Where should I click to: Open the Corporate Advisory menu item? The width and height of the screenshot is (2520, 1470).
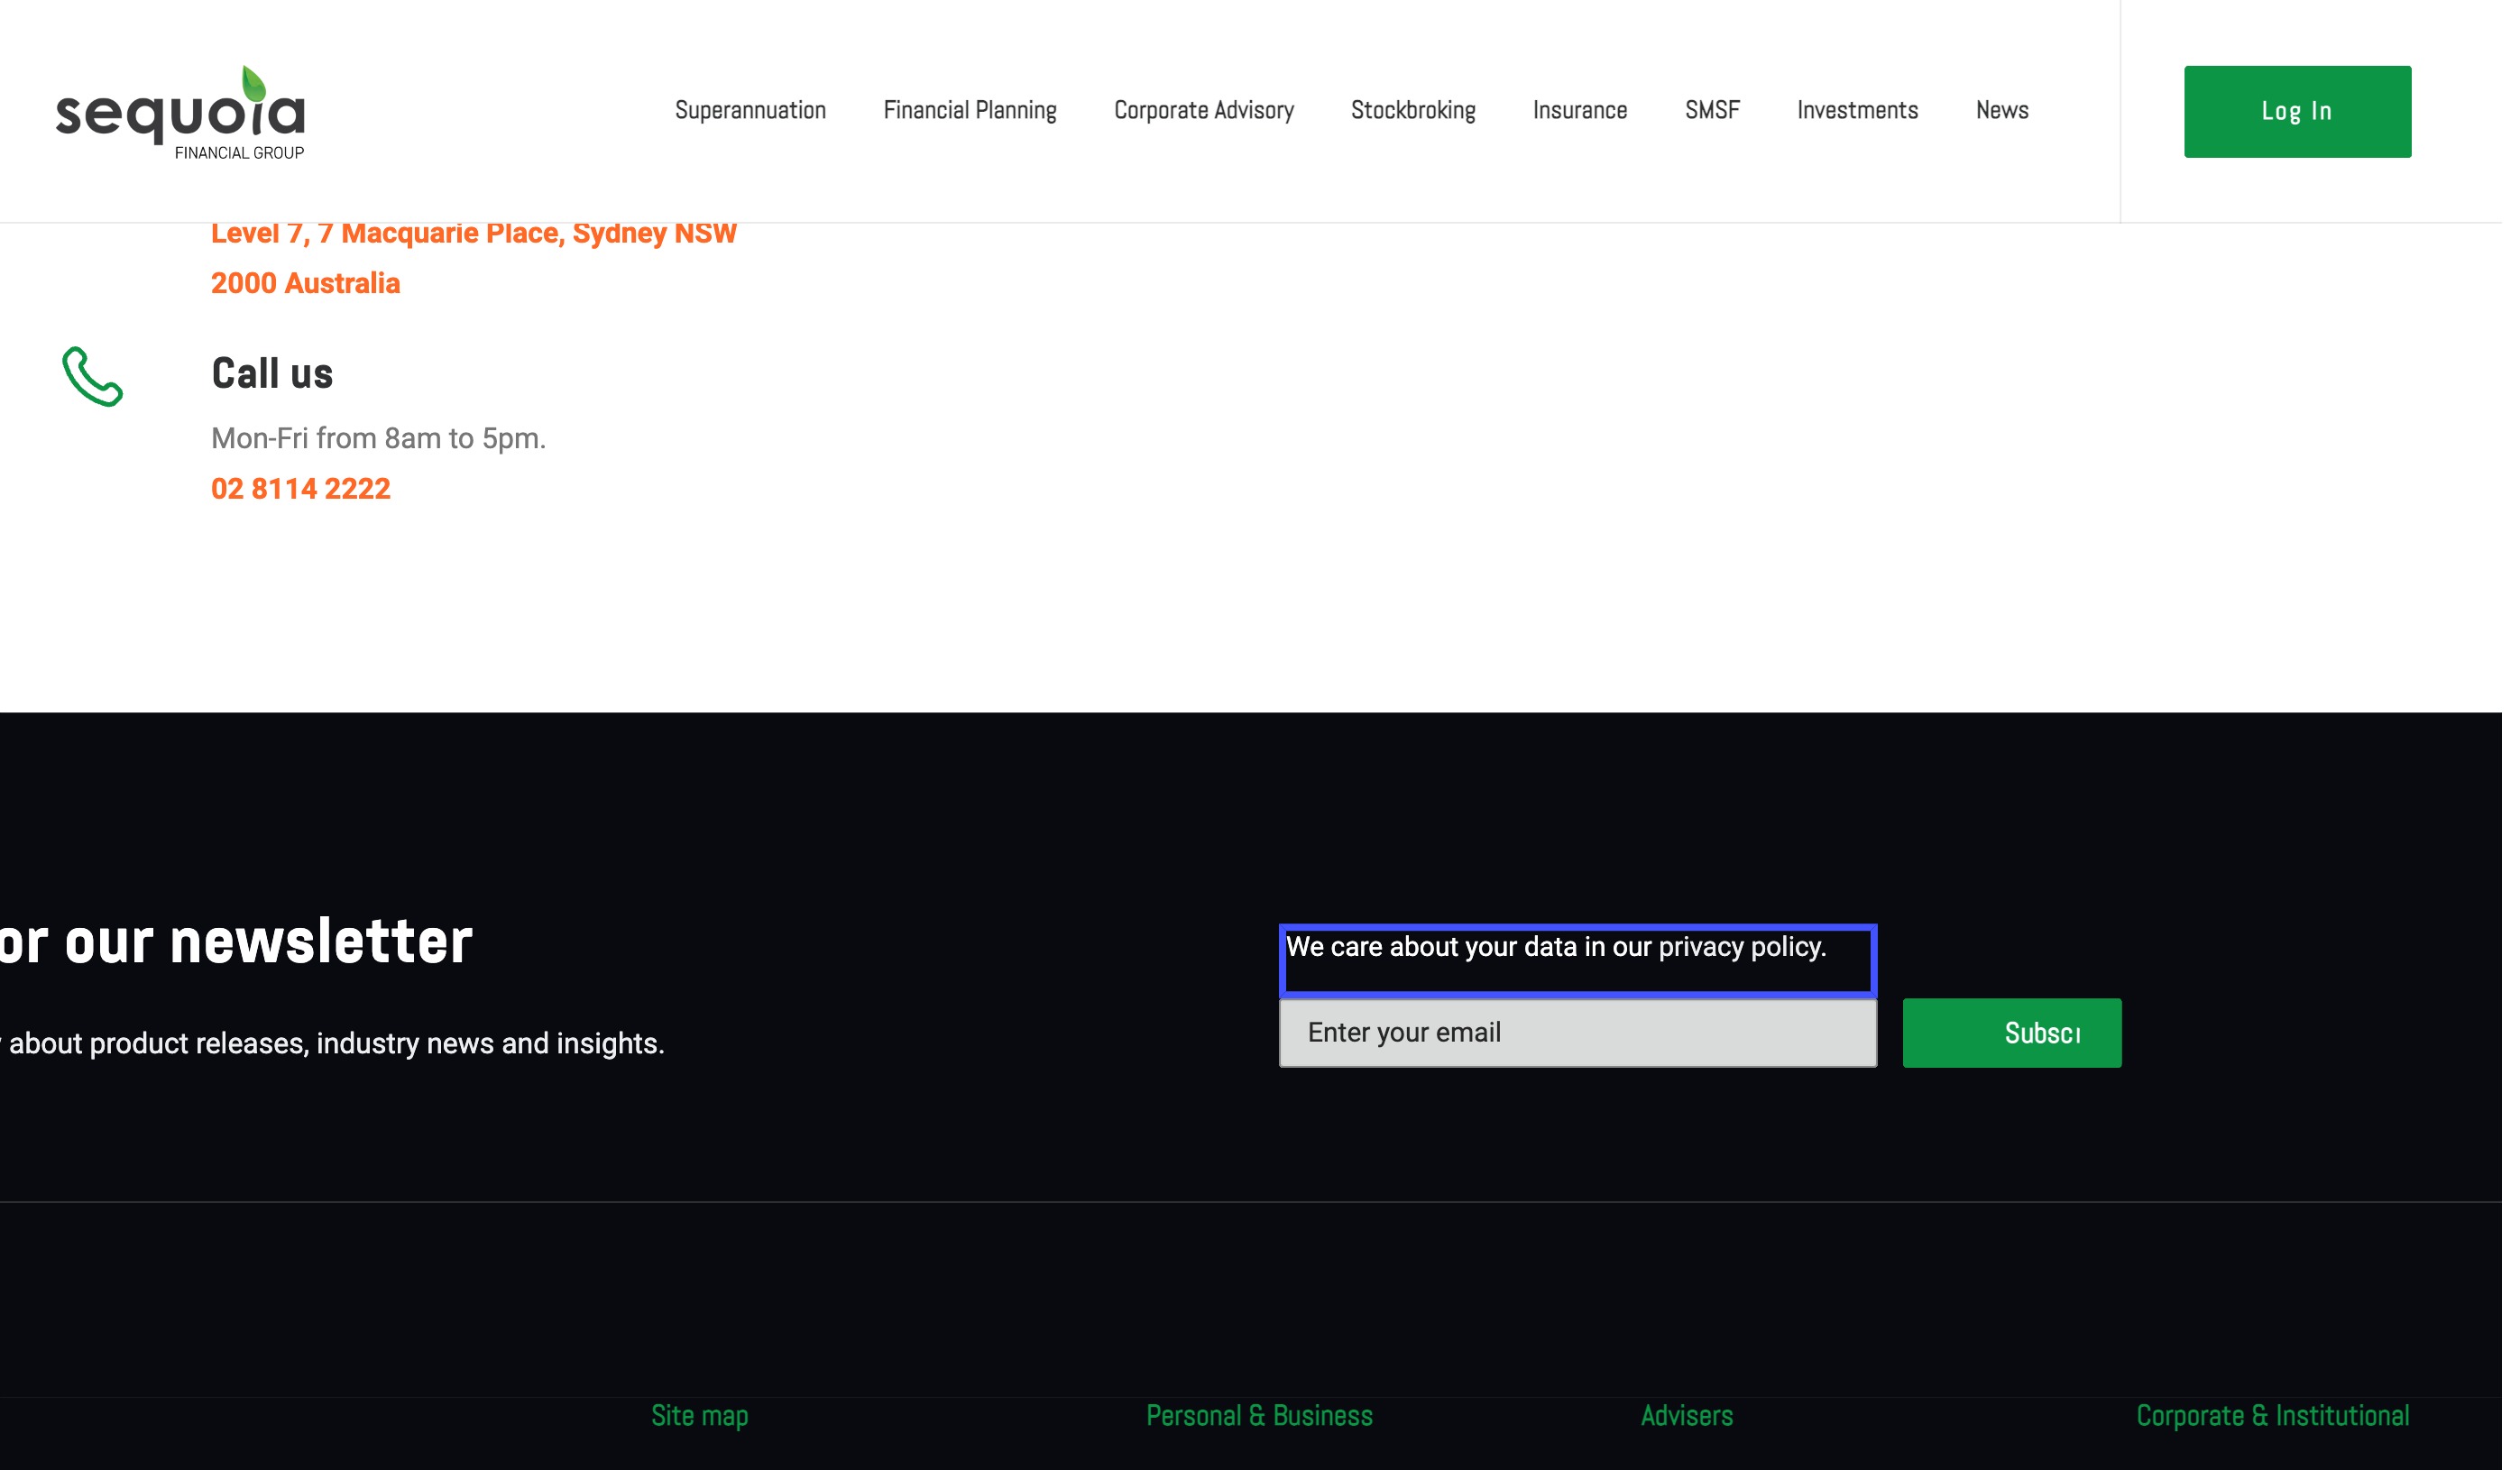tap(1203, 110)
